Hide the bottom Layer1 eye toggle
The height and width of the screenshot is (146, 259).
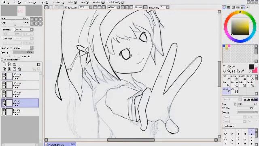4,110
